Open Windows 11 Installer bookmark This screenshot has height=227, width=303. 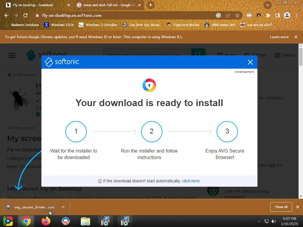98,25
